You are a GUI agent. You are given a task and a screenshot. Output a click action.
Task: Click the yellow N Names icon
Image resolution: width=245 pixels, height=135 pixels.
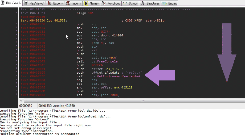click(86, 3)
